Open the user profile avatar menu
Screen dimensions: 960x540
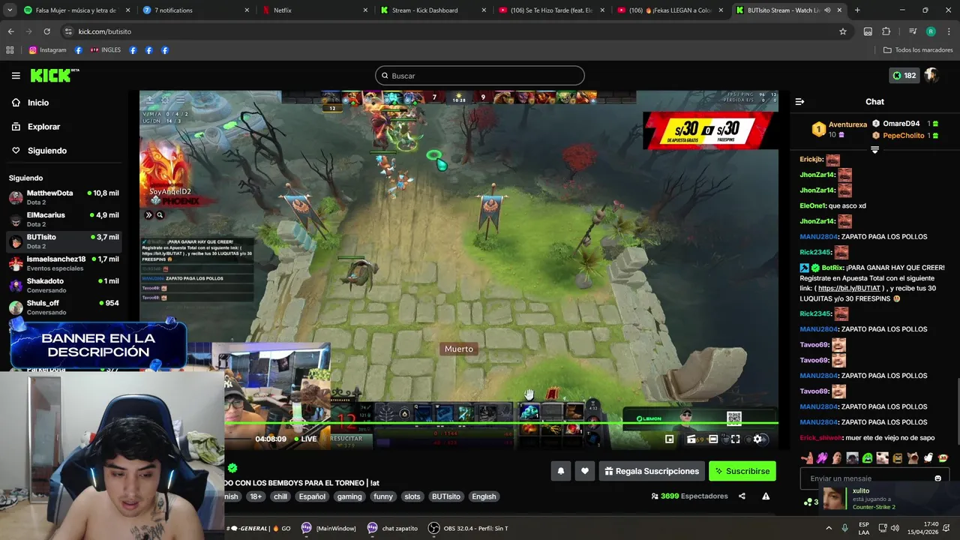coord(931,75)
